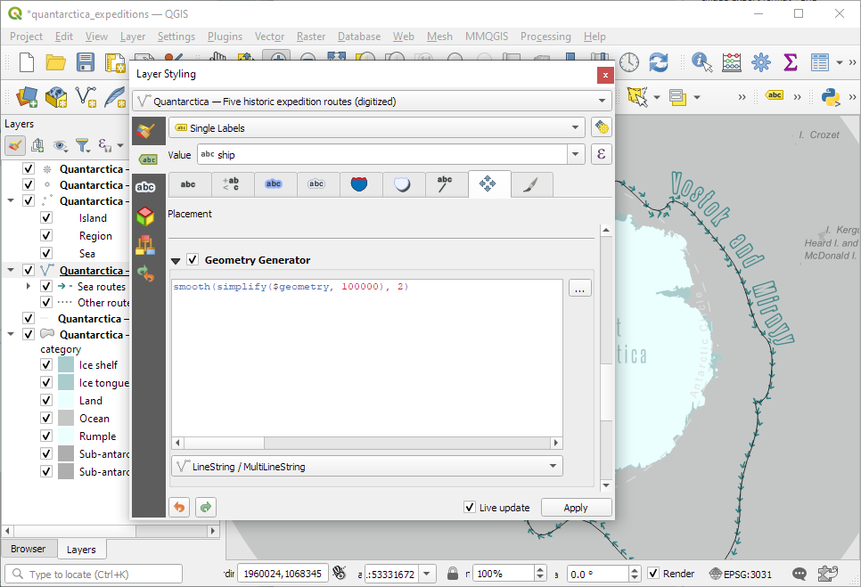Open label Mask settings tab
Screen dimensions: 861x587
point(316,184)
